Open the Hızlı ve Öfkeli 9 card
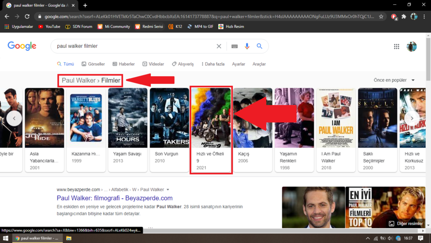431x243 pixels. click(x=211, y=130)
